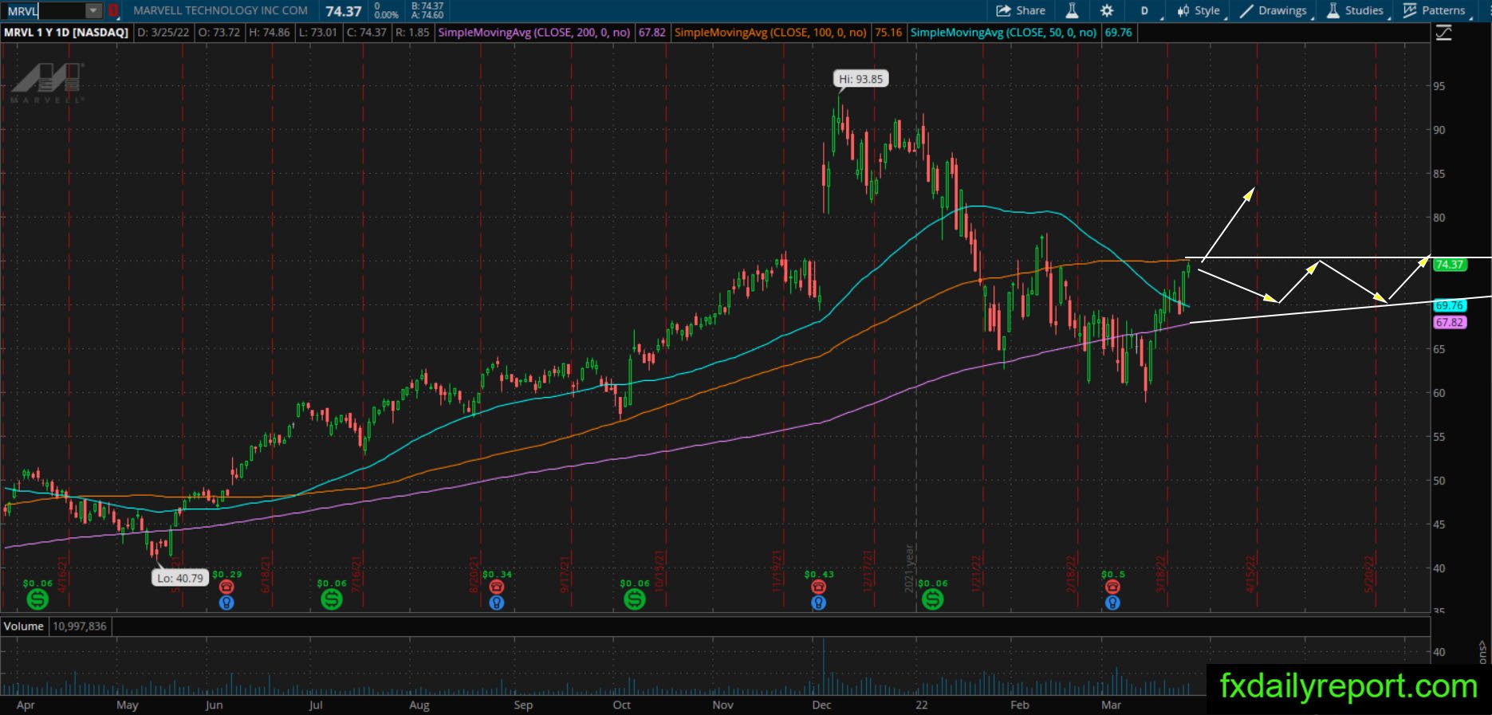Click the purple 67.82 price axis tag
Screen dimensions: 1492x715
tap(1450, 323)
